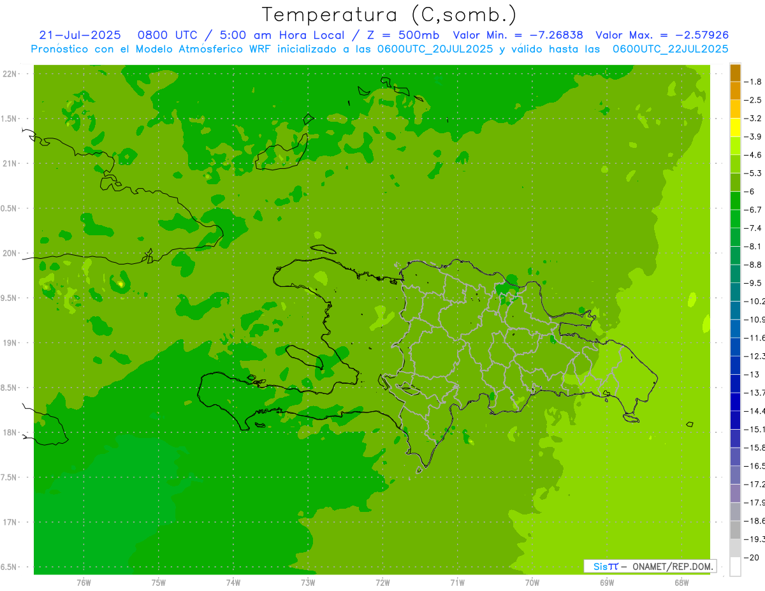The image size is (765, 591).
Task: Click the "75W" longitude axis label
Action: click(158, 583)
